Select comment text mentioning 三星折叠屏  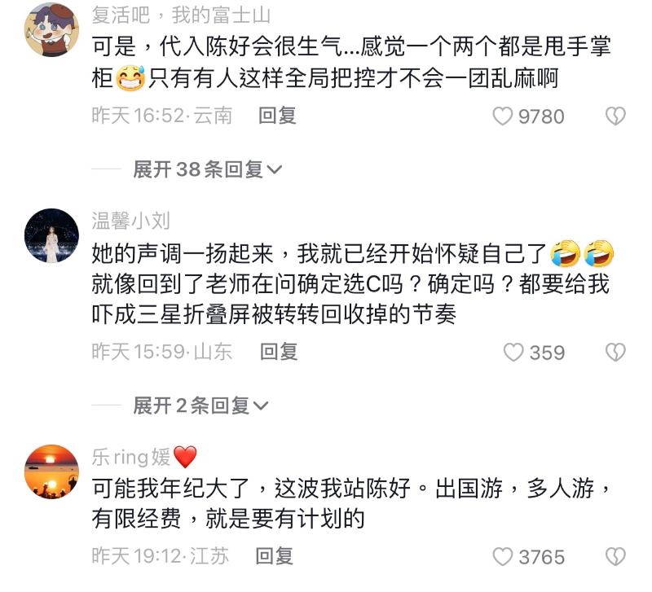click(351, 283)
